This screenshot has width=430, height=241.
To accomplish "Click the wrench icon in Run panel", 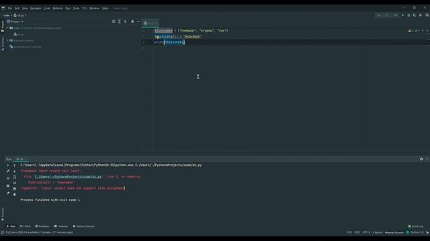I will click(8, 171).
